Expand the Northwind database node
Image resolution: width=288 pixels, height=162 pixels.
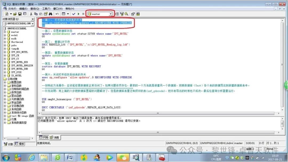[5, 42]
